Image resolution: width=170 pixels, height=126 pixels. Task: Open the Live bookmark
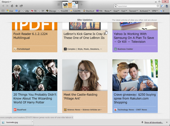tap(10, 11)
